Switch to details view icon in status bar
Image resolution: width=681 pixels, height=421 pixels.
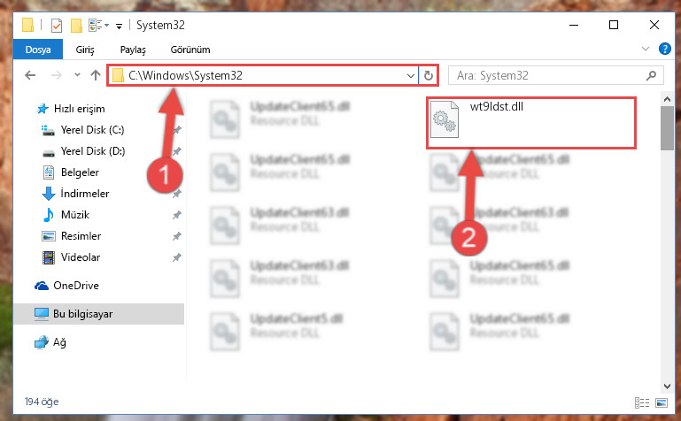[642, 402]
